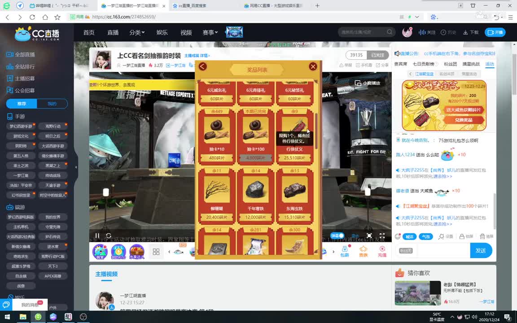517x323 pixels.
Task: Click the activity sub-tab left chevron
Action: (410, 74)
